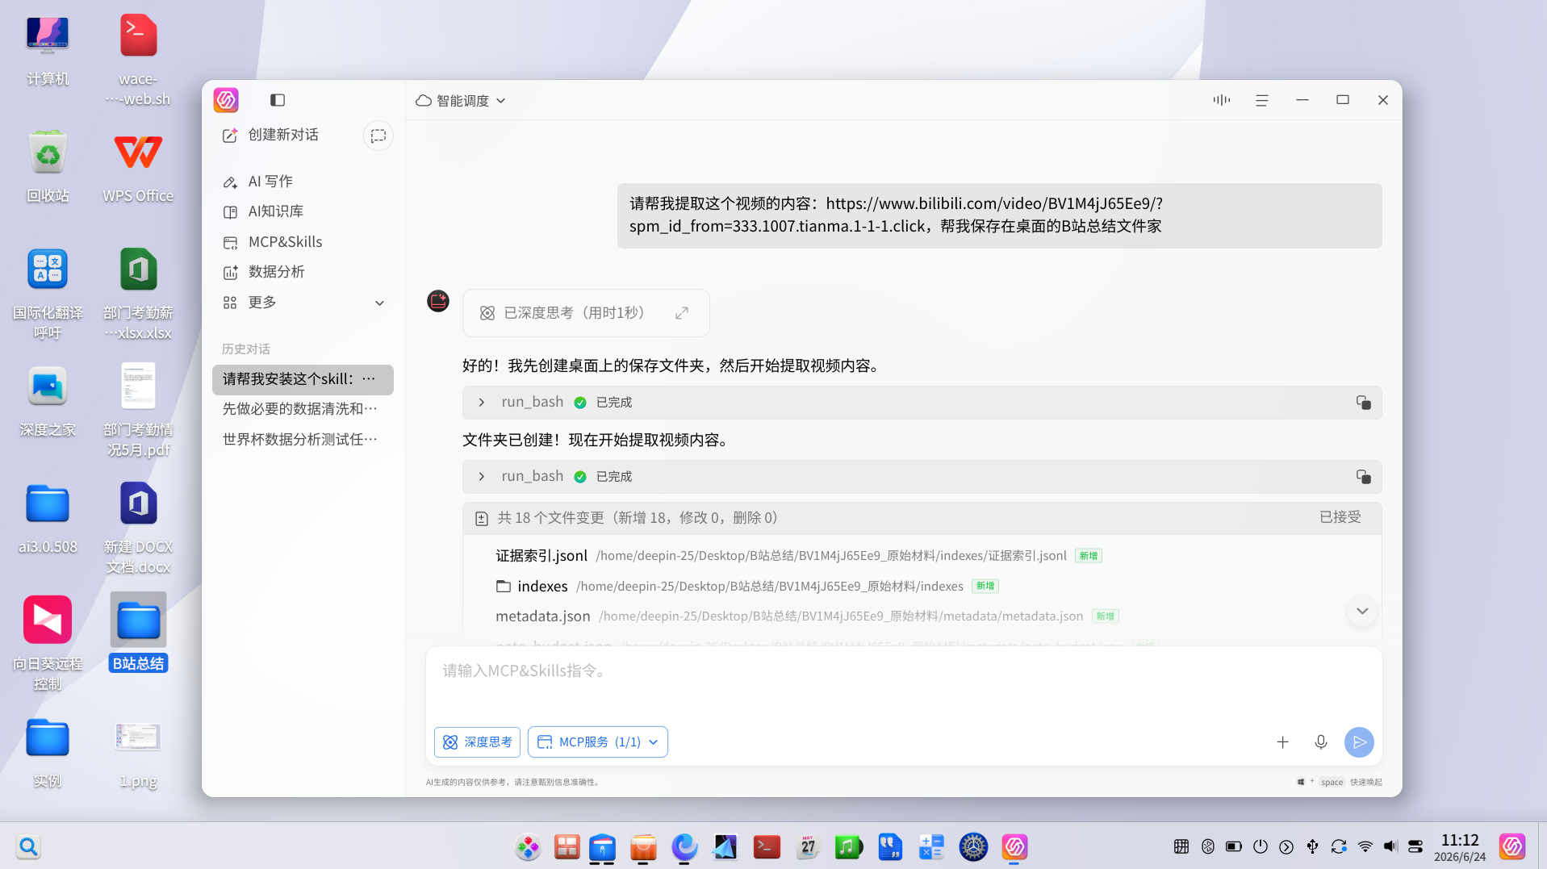Click the launcher search icon in taskbar
This screenshot has width=1547, height=869.
point(28,846)
